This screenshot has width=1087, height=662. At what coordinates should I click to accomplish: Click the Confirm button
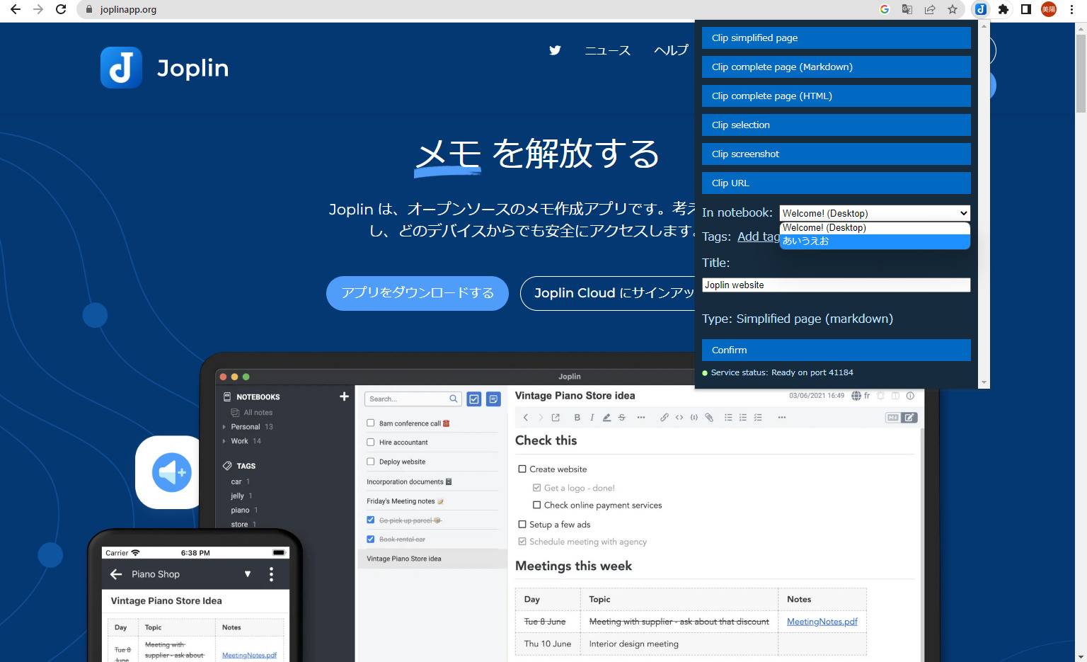tap(836, 350)
